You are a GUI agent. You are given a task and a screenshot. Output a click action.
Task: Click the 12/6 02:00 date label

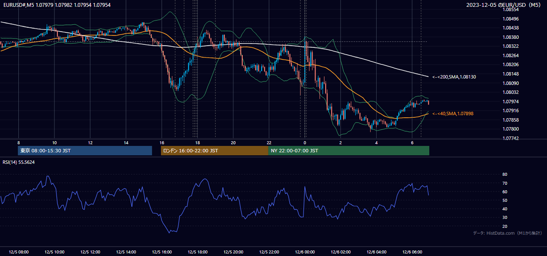[x=340, y=252]
